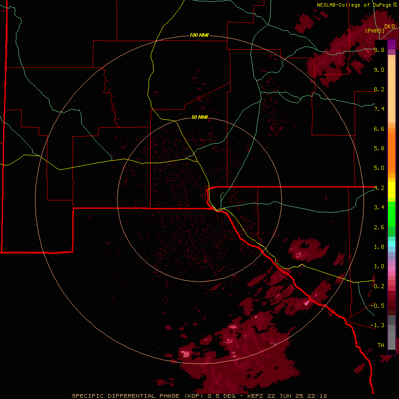
Task: Click the 1.8 value on the color scale
Action: click(379, 247)
